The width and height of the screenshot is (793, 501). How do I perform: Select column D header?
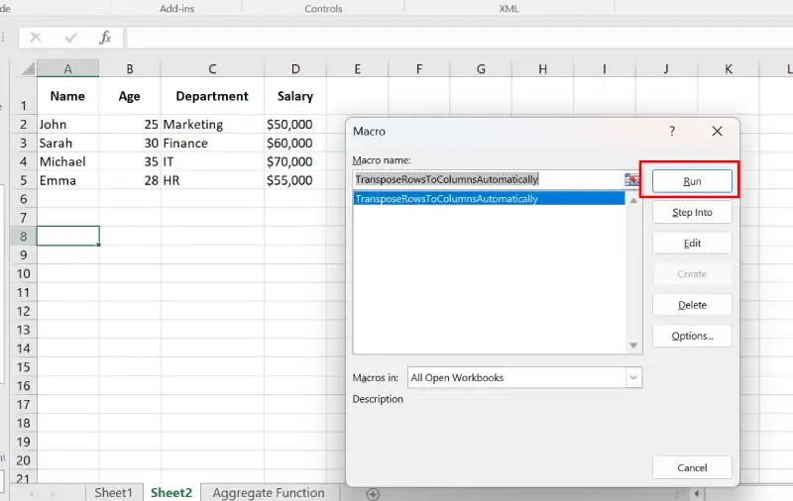pos(295,68)
